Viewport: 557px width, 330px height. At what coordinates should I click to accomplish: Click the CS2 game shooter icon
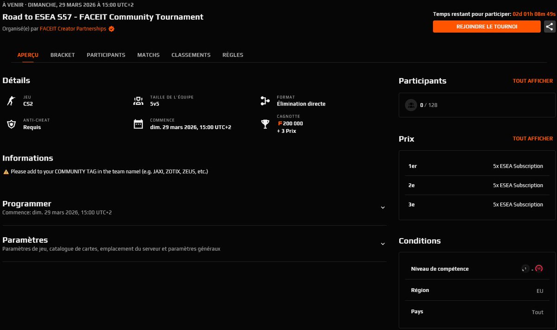[11, 101]
